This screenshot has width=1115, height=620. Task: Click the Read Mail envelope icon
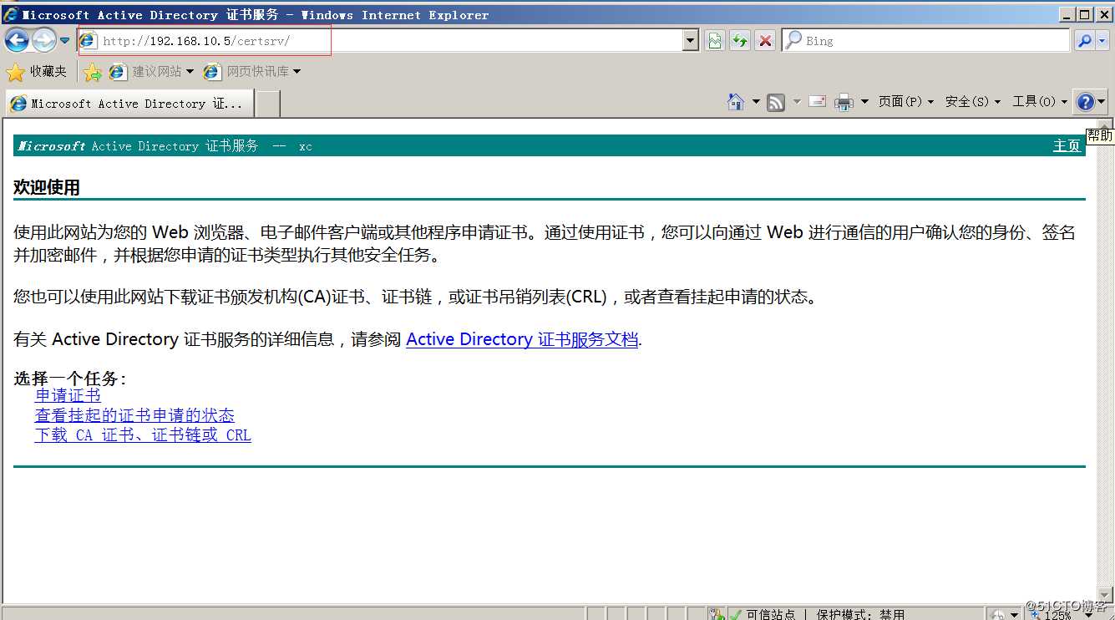[x=818, y=102]
